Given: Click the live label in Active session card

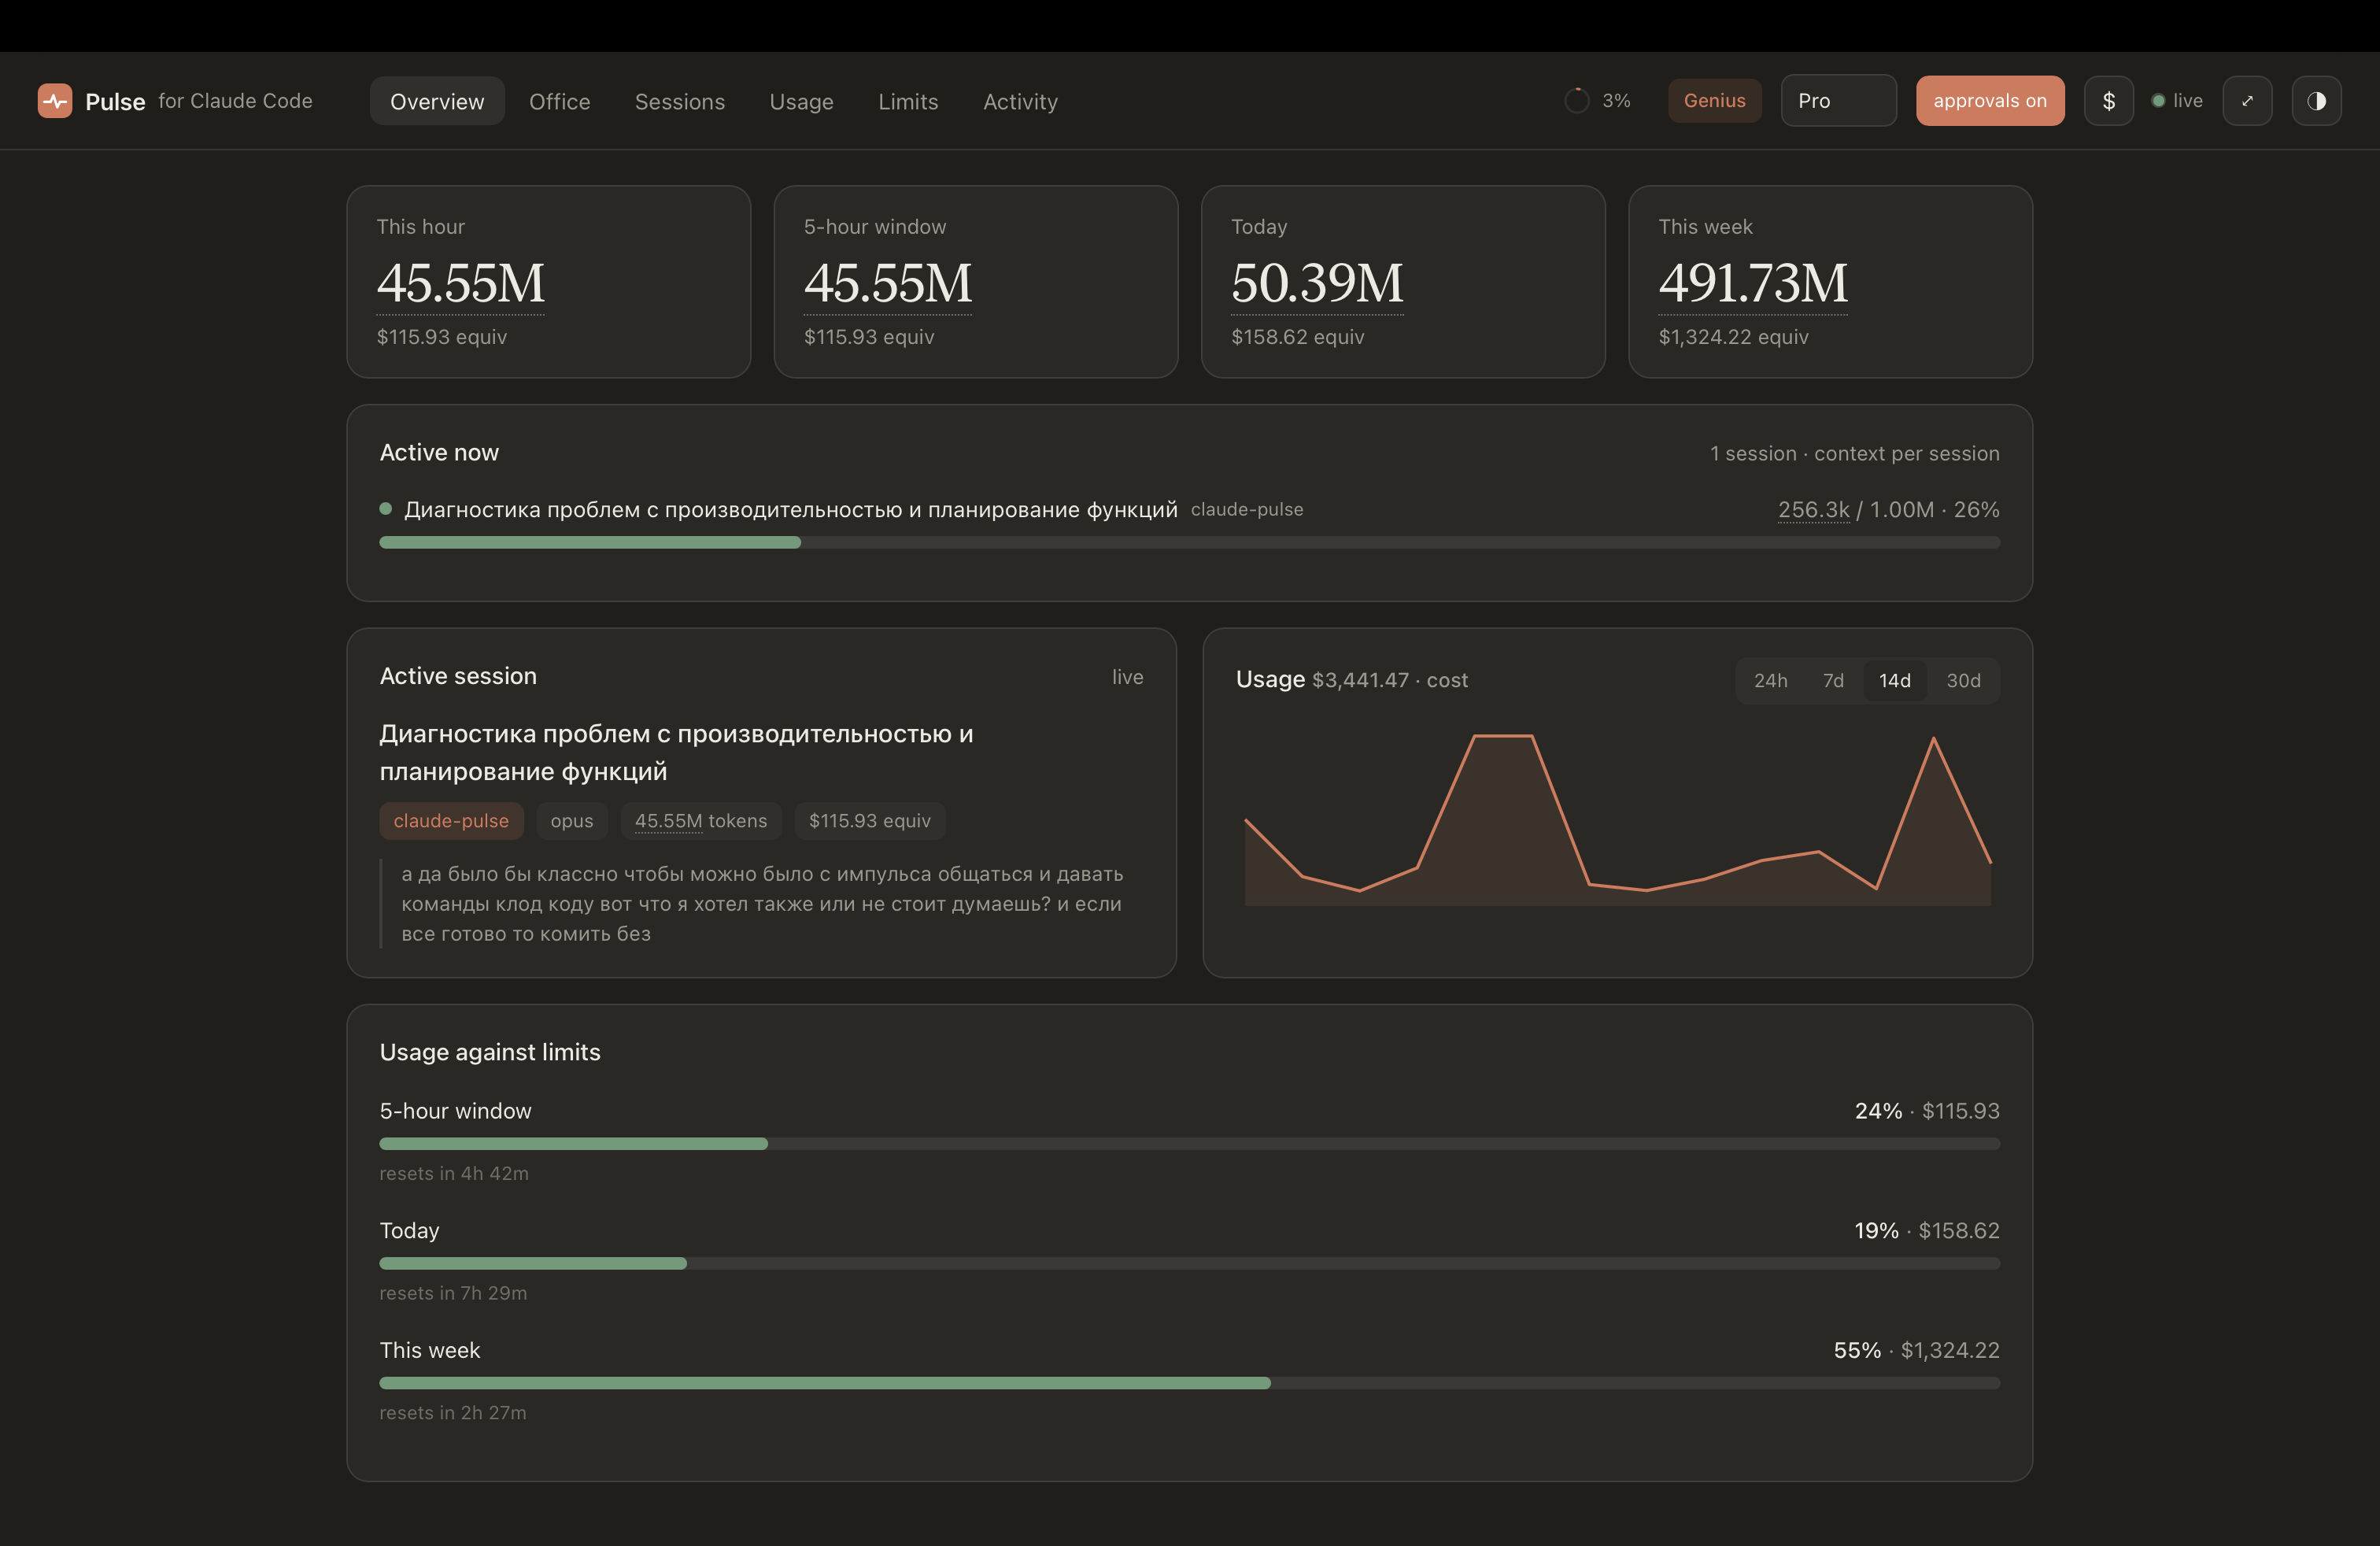Looking at the screenshot, I should tap(1127, 678).
